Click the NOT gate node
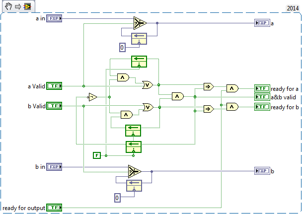This screenshot has height=214, width=302. pos(93,97)
